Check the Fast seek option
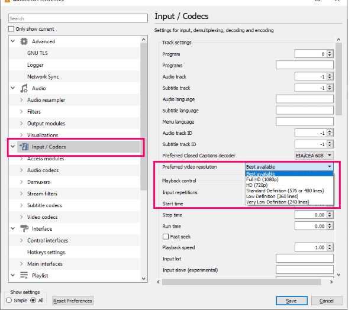355x310 pixels. click(x=166, y=237)
